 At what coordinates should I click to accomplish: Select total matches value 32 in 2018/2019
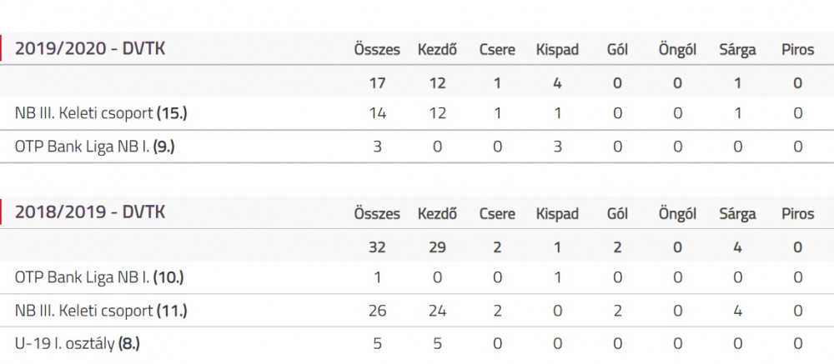pos(377,247)
